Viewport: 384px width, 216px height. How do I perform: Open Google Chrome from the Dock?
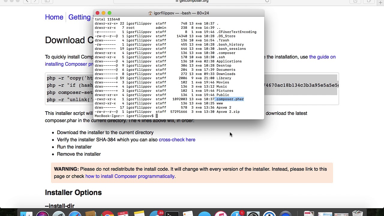107,214
